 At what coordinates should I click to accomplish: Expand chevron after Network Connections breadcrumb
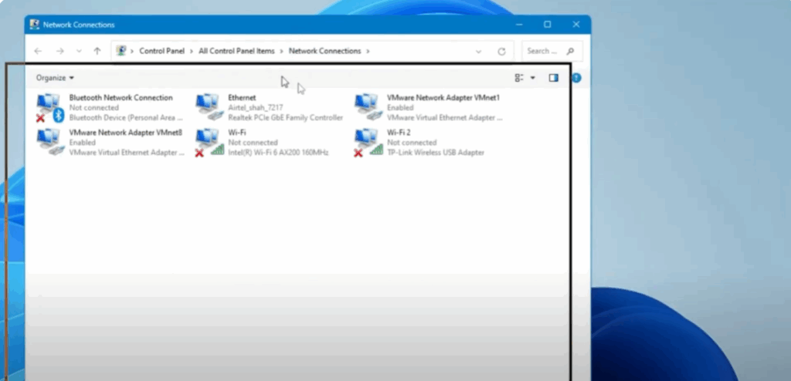pyautogui.click(x=368, y=51)
